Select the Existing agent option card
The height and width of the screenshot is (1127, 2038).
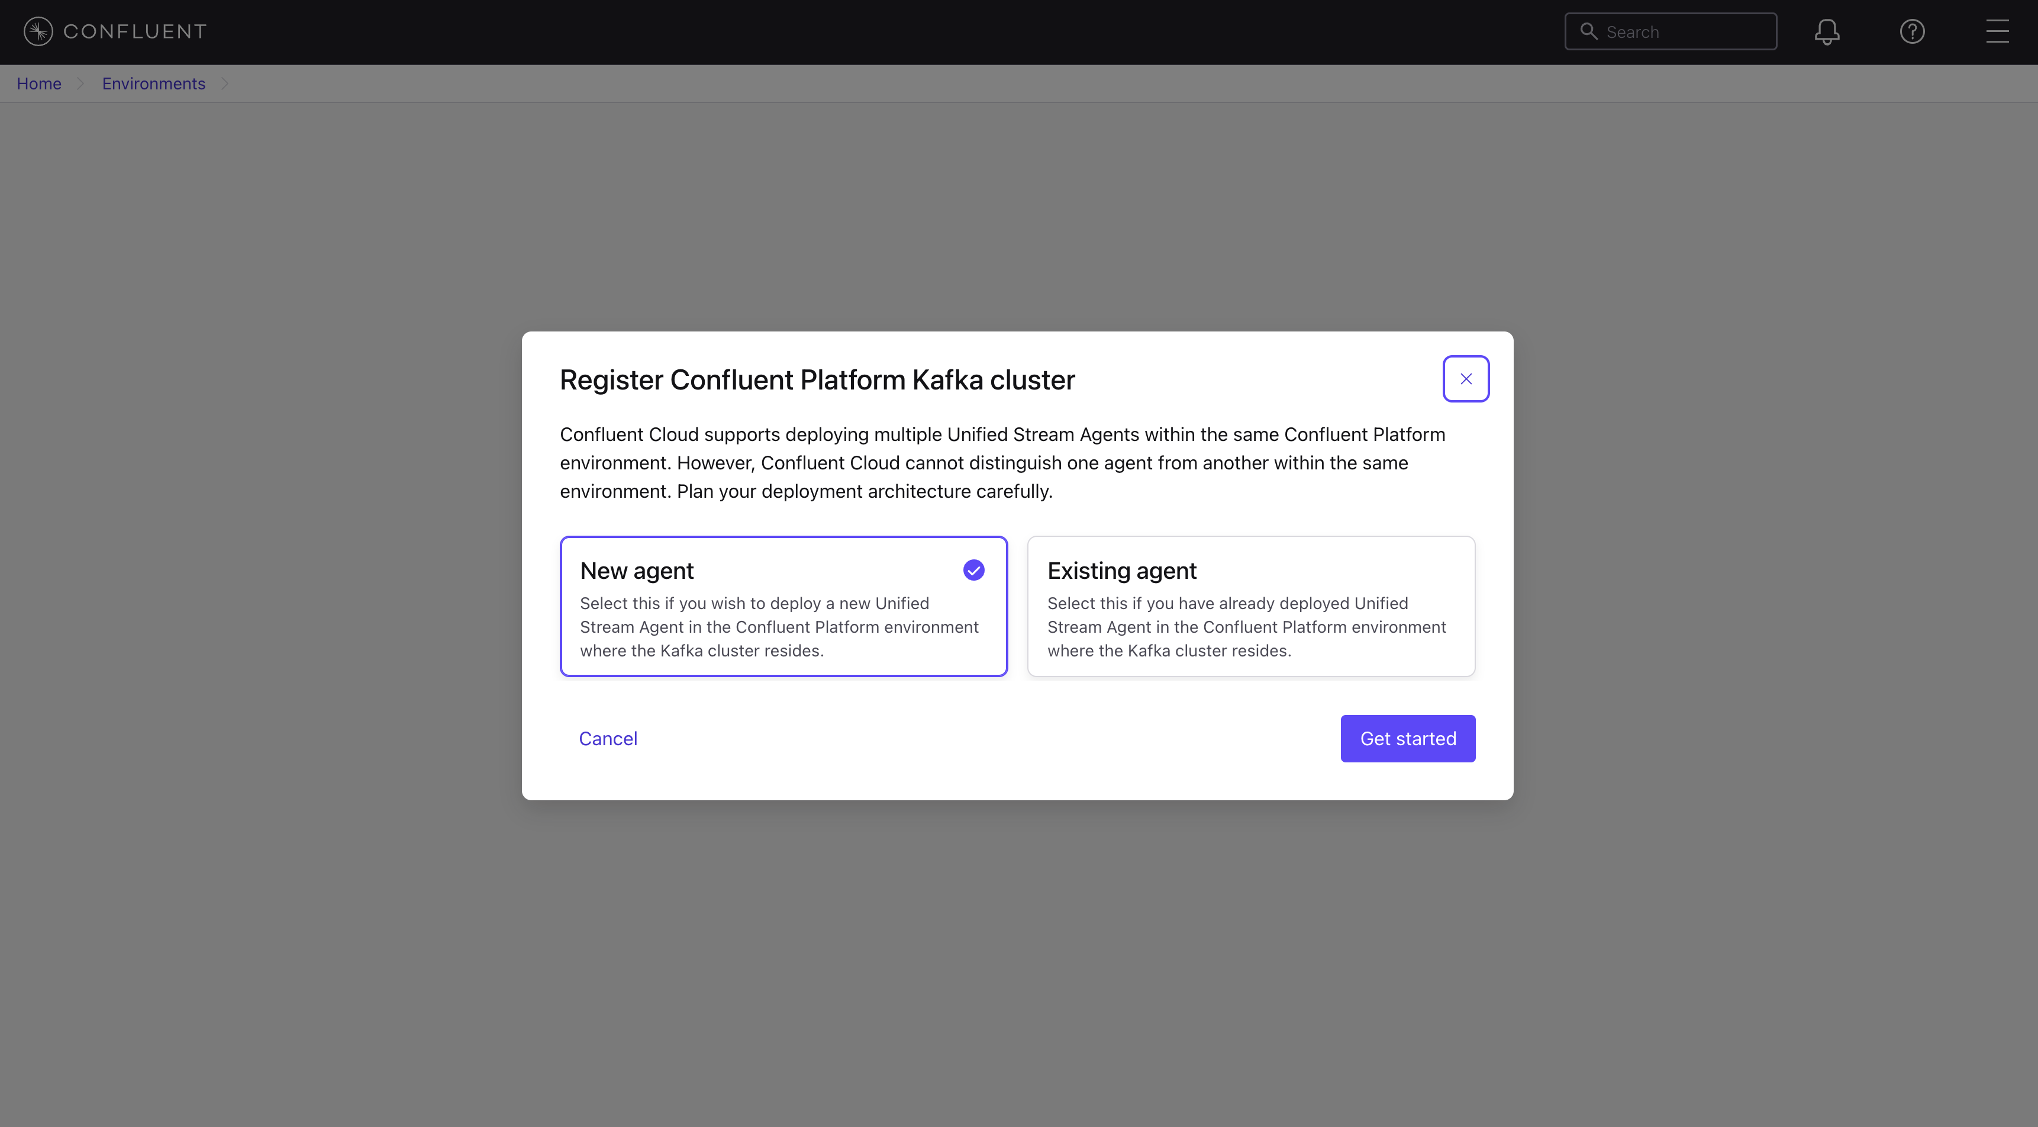(x=1250, y=606)
